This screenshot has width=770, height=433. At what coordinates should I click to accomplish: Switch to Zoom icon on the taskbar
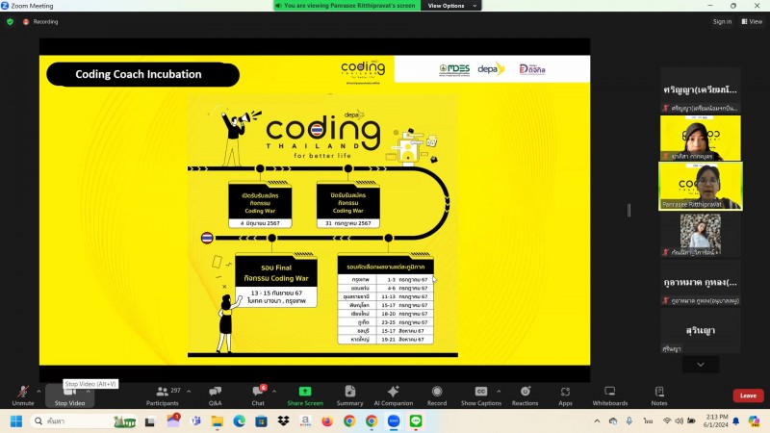pyautogui.click(x=394, y=421)
